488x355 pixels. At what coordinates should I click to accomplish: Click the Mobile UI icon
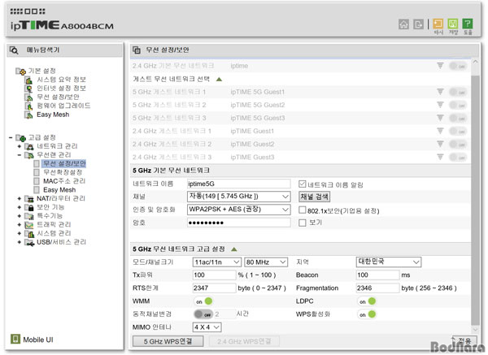coord(15,339)
